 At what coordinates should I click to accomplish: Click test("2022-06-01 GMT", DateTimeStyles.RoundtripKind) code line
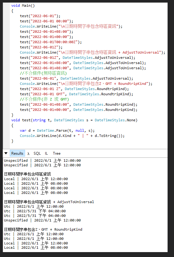pos(76,94)
